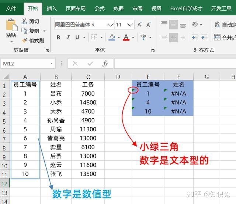Open the font size dropdown
236x204 pixels.
coord(130,25)
